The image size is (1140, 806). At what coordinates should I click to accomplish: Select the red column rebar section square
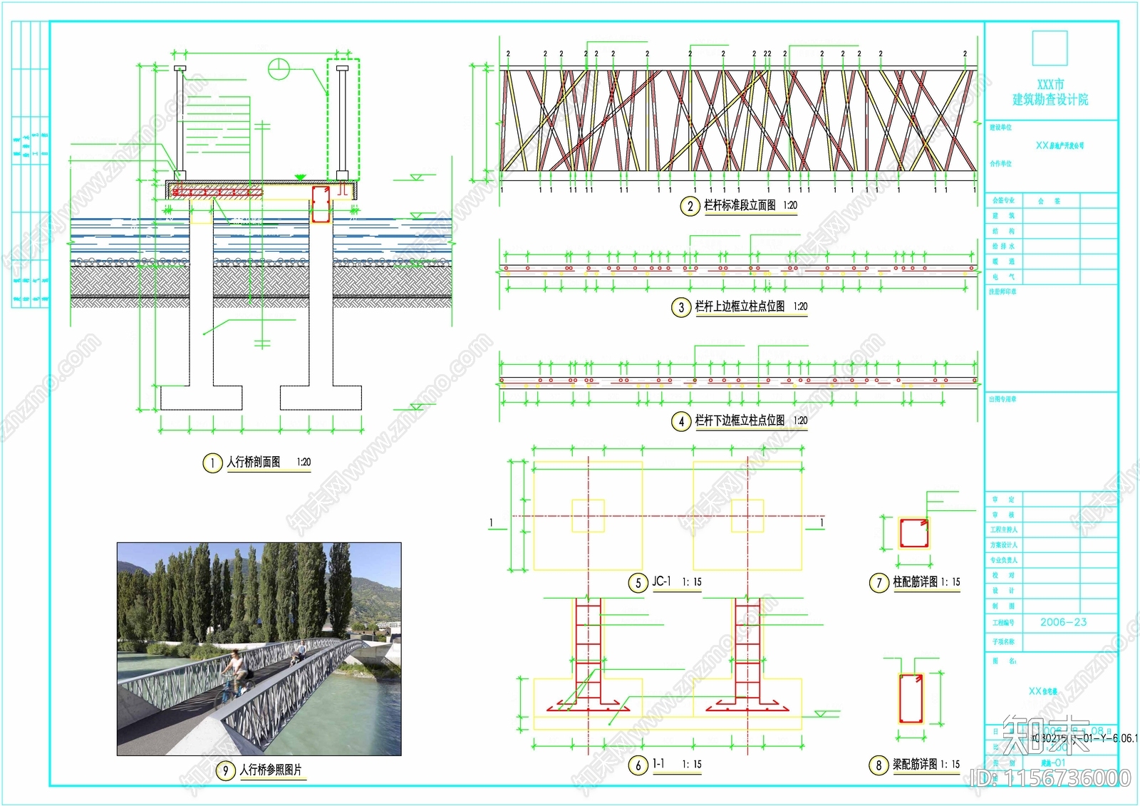pyautogui.click(x=913, y=533)
